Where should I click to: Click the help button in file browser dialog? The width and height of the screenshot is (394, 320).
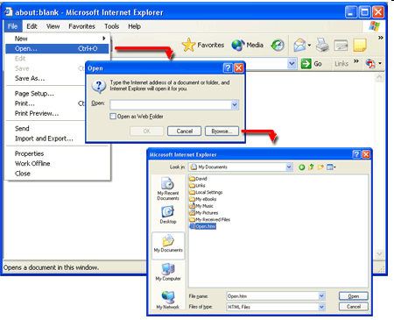pos(356,154)
